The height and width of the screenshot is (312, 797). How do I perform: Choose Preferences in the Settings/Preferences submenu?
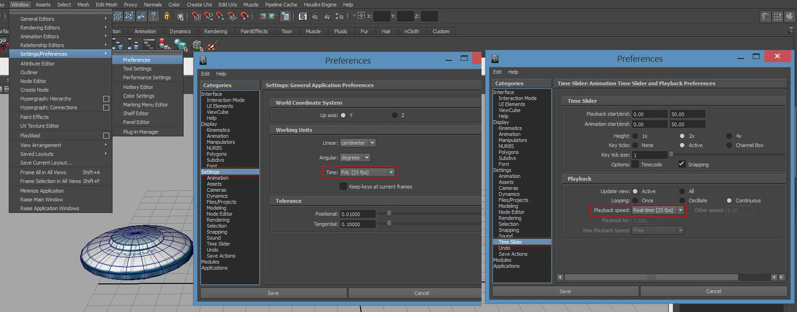(x=148, y=60)
